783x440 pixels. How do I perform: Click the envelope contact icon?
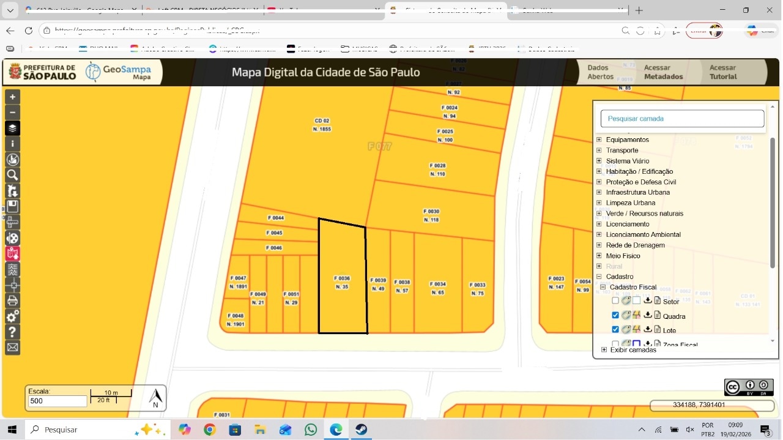tap(12, 348)
